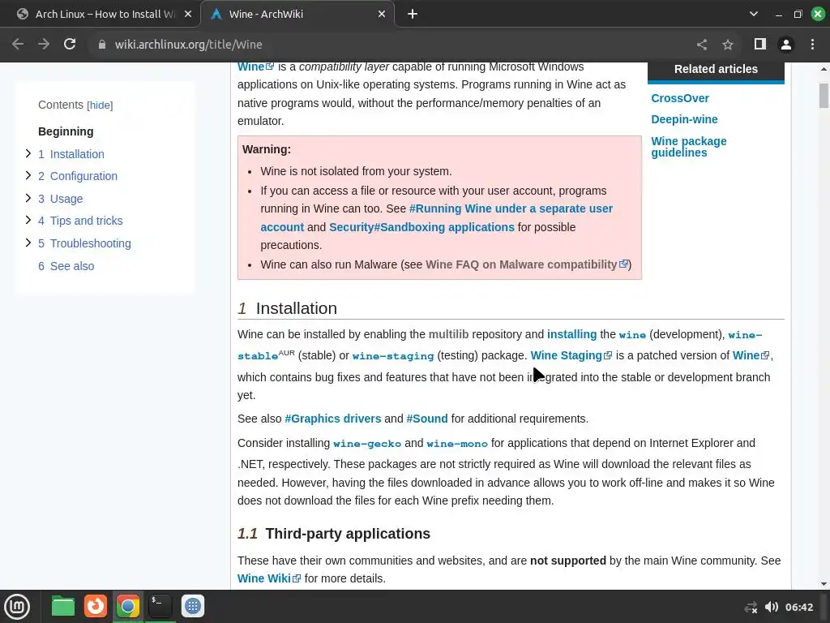Launch Firefox from the taskbar
The height and width of the screenshot is (623, 830).
click(x=96, y=607)
